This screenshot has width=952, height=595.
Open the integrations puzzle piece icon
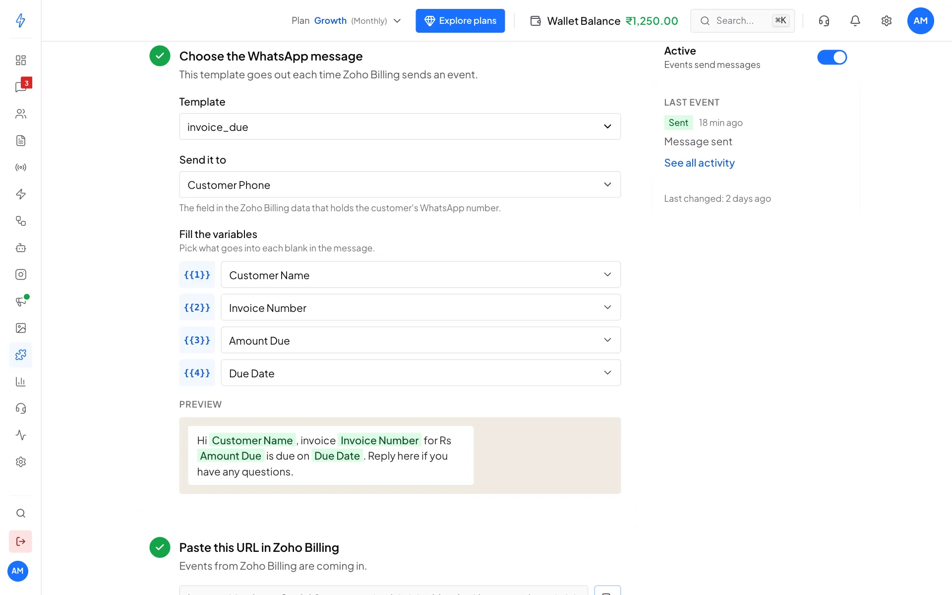20,355
